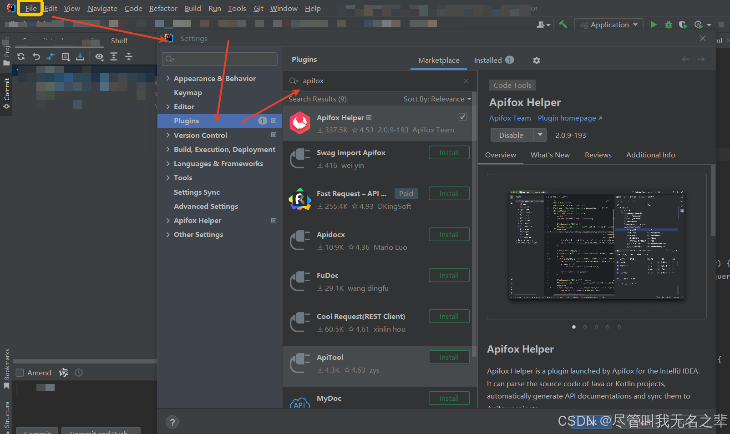Open the dropdown arrow beside Disable
The width and height of the screenshot is (730, 434).
click(540, 135)
